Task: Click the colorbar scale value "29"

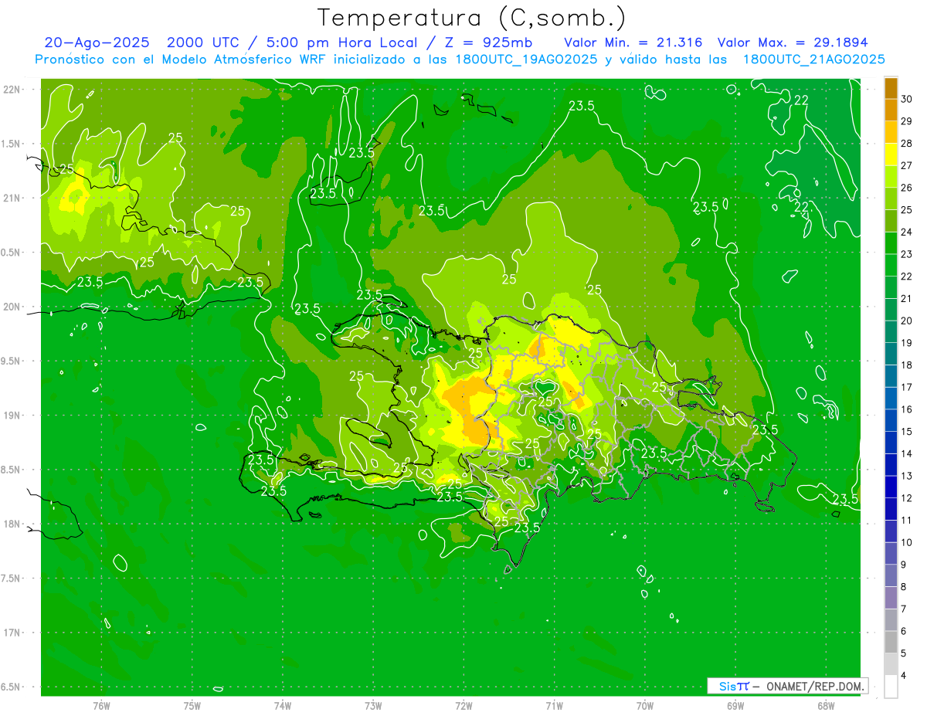Action: coord(907,121)
